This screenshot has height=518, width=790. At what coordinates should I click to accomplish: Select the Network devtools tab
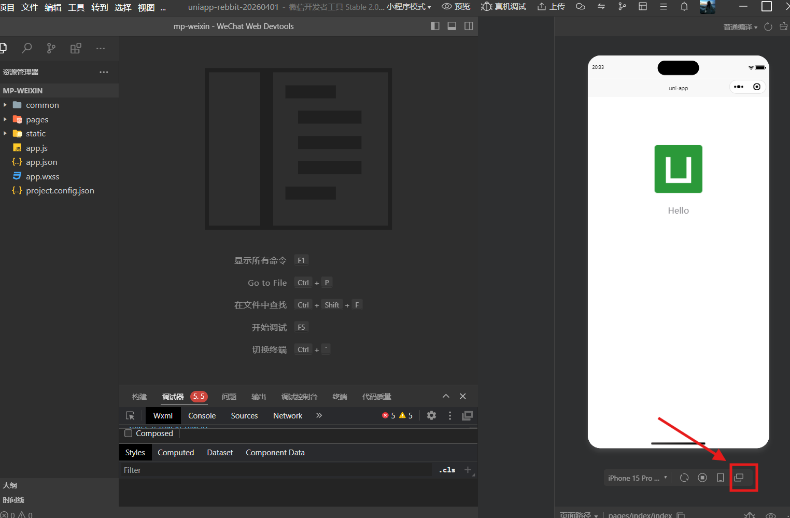click(x=288, y=416)
